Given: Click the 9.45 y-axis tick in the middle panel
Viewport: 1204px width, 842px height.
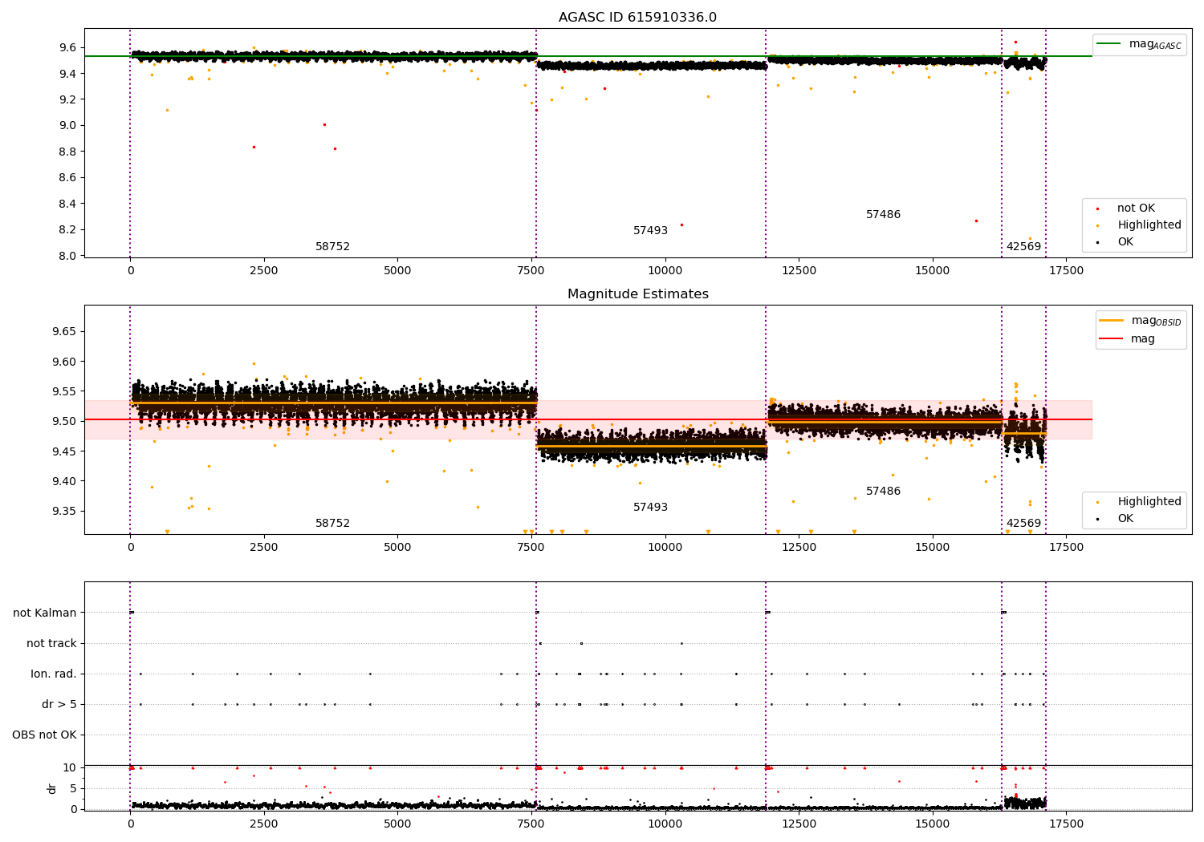Looking at the screenshot, I should tap(64, 451).
